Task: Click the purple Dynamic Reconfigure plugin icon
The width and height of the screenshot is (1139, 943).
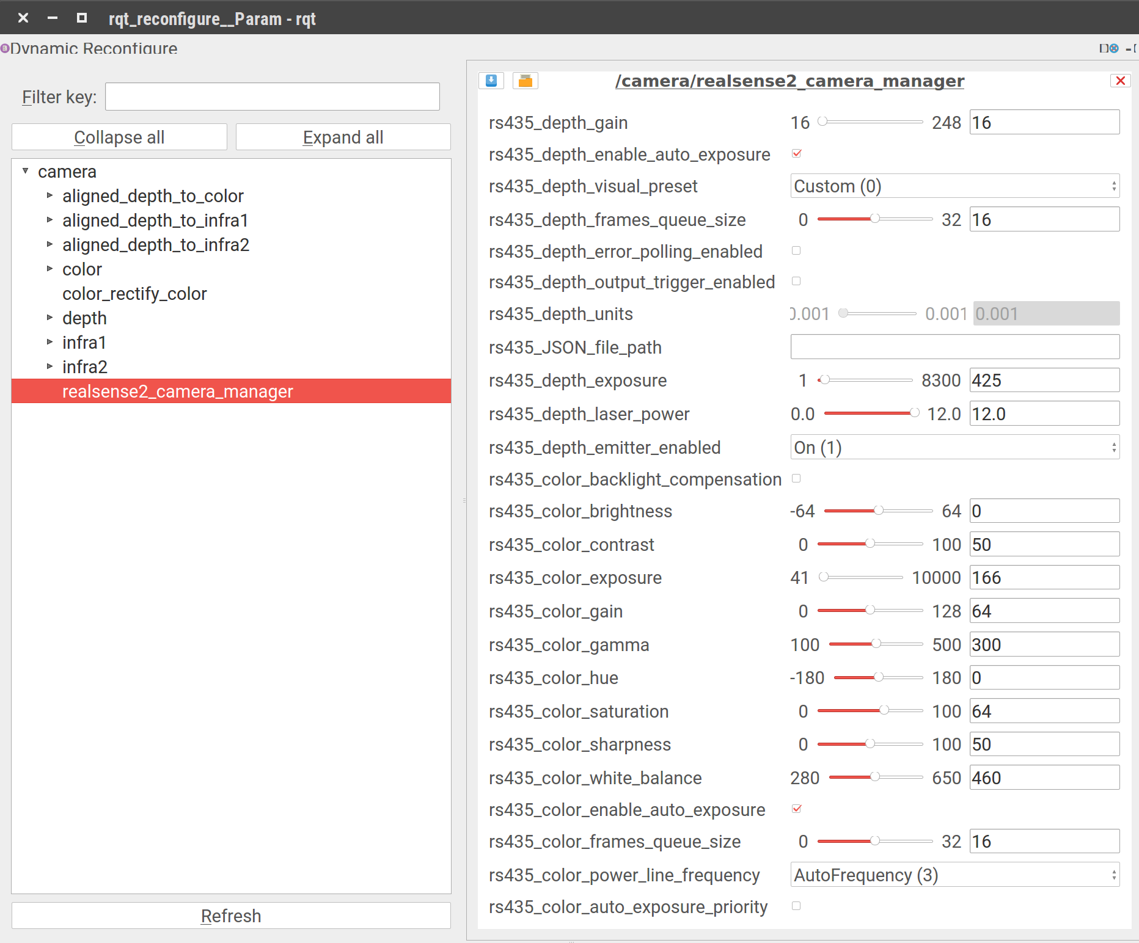Action: (5, 48)
